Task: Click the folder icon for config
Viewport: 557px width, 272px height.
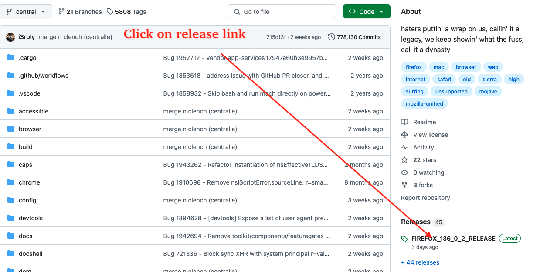Action: 11,200
